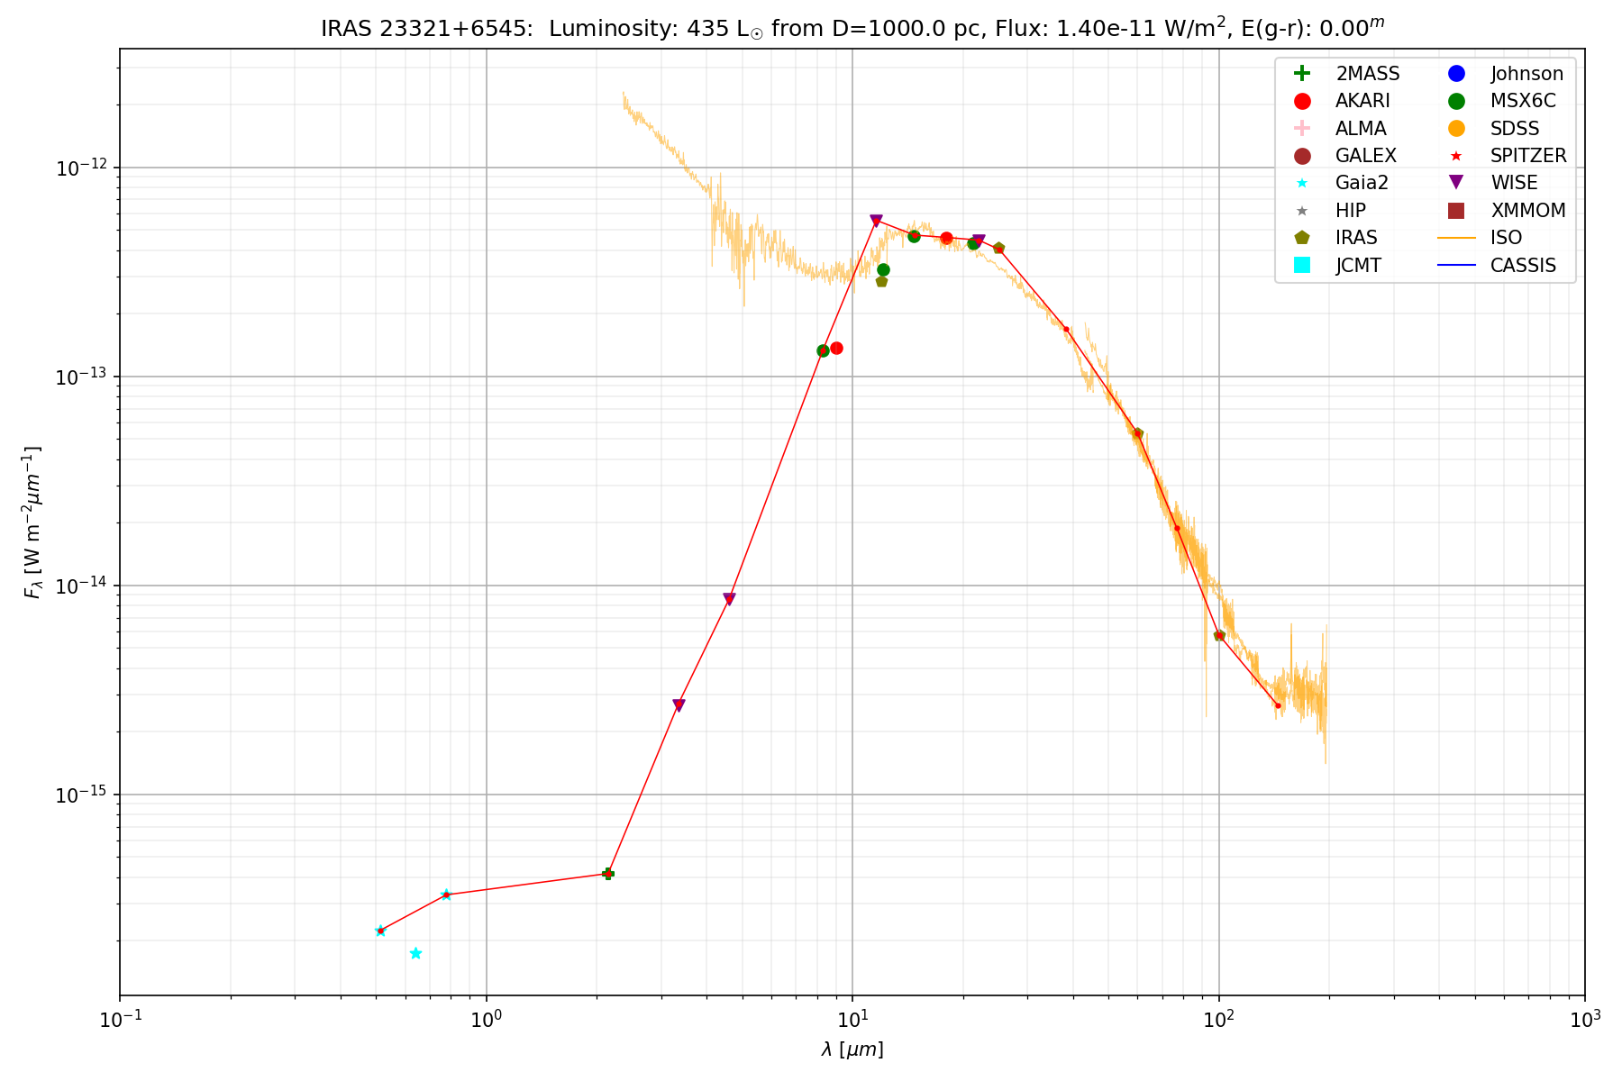Click the IRAS 23321+6545 plot title

pos(852,28)
